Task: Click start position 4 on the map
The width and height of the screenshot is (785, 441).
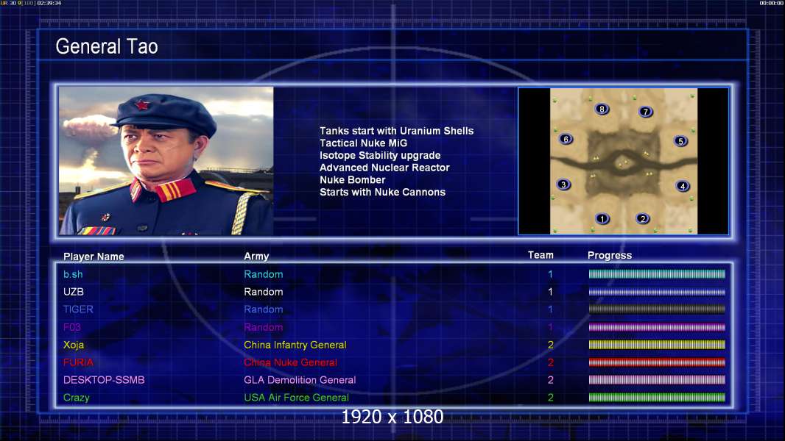Action: pyautogui.click(x=683, y=186)
